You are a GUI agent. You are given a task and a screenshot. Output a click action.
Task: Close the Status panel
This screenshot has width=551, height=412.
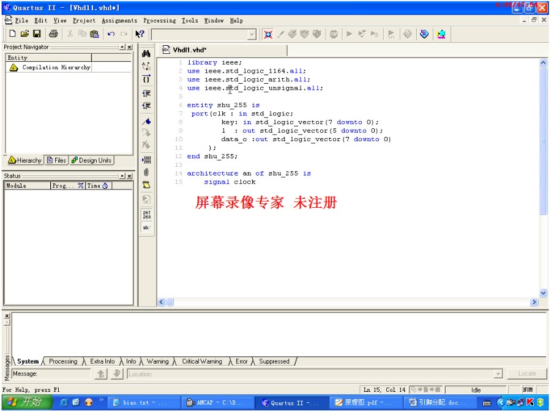130,176
